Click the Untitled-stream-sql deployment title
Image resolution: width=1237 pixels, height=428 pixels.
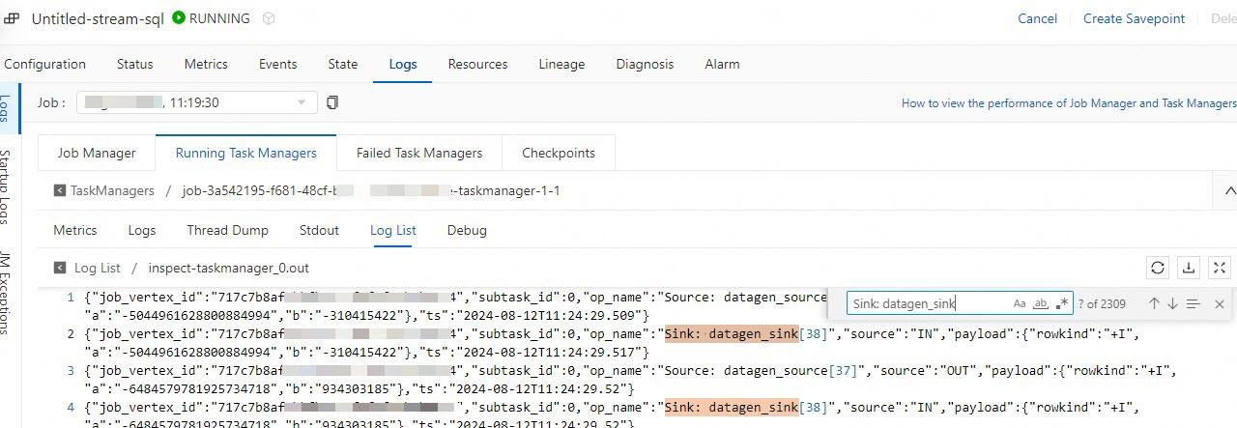[98, 18]
